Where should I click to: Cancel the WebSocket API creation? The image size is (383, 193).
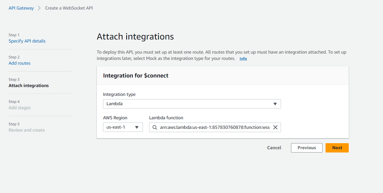coord(274,148)
